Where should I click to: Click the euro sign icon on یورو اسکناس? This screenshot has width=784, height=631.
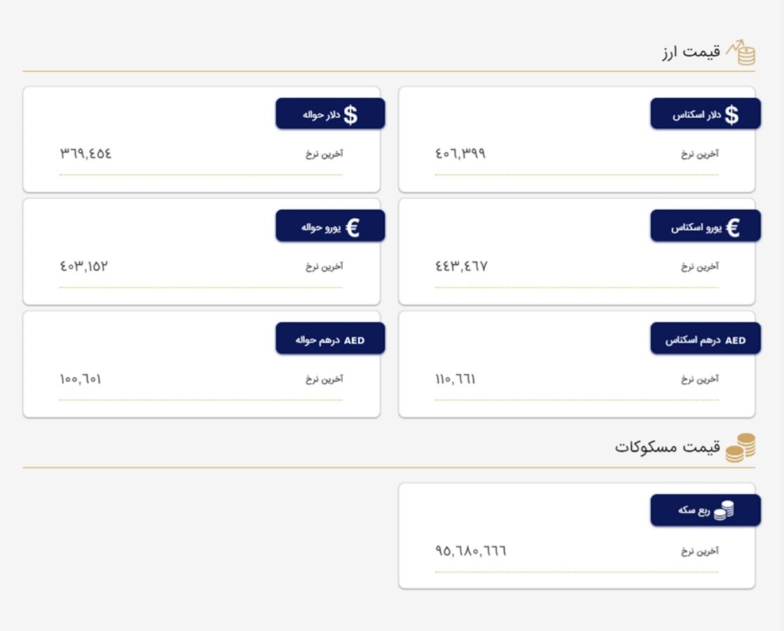(733, 228)
